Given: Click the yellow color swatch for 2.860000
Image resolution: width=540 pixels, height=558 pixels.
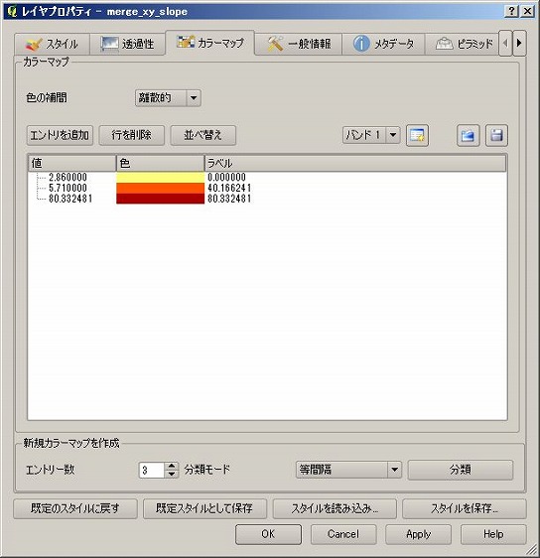Looking at the screenshot, I should pos(160,177).
